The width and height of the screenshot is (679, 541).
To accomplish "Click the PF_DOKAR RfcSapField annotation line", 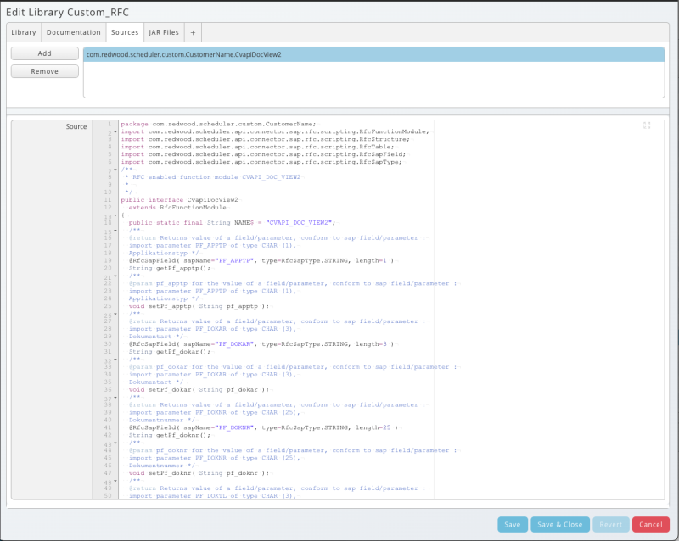I will [261, 344].
